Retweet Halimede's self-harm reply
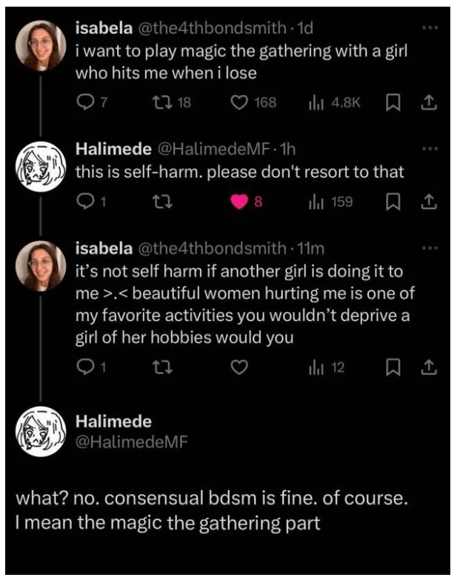Screen dimensions: 457x583 point(162,202)
